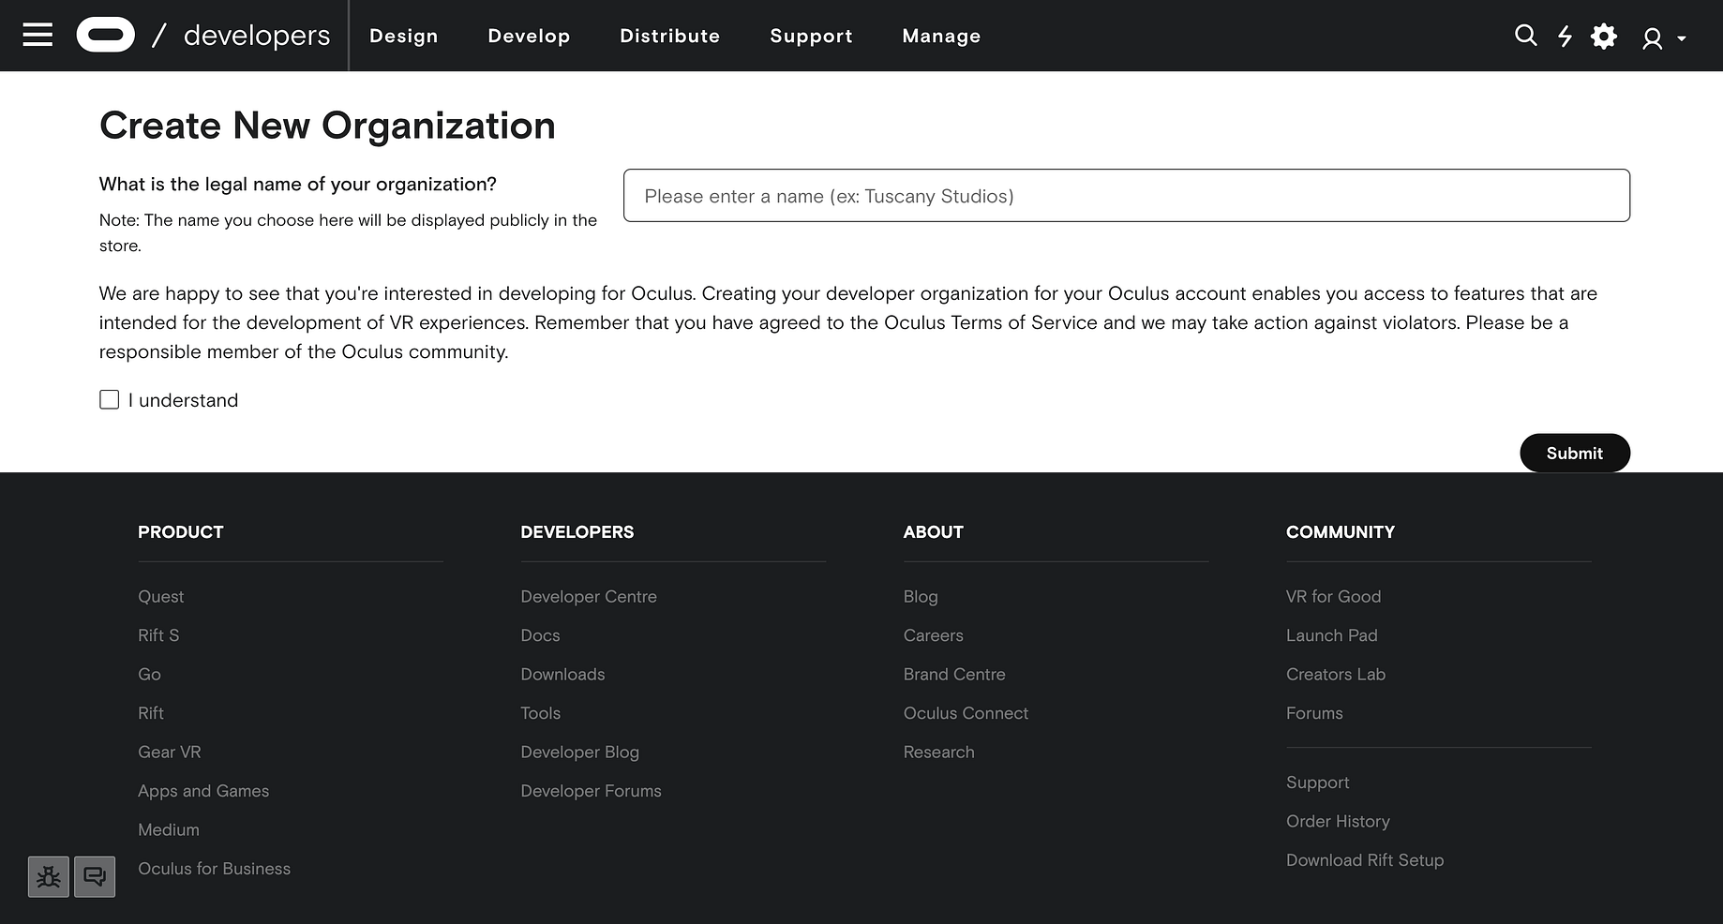
Task: Click the Submit button
Action: [x=1575, y=453]
